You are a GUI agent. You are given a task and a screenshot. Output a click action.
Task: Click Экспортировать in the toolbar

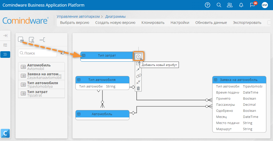(247, 23)
